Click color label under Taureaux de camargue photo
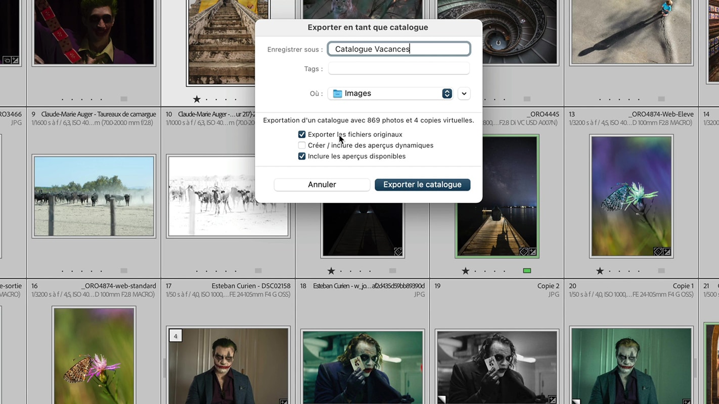This screenshot has width=719, height=404. point(124,271)
